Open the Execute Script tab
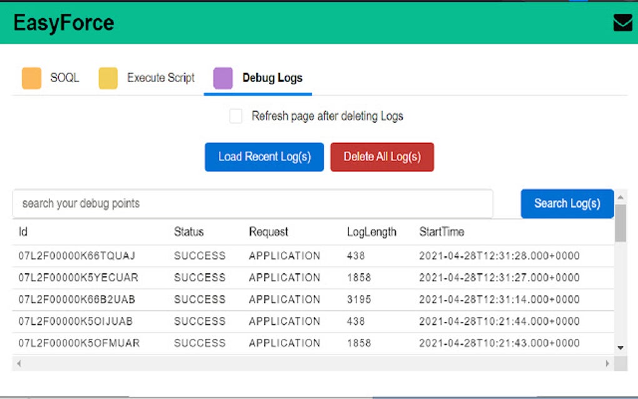Screen dimensions: 638x399 [x=161, y=78]
